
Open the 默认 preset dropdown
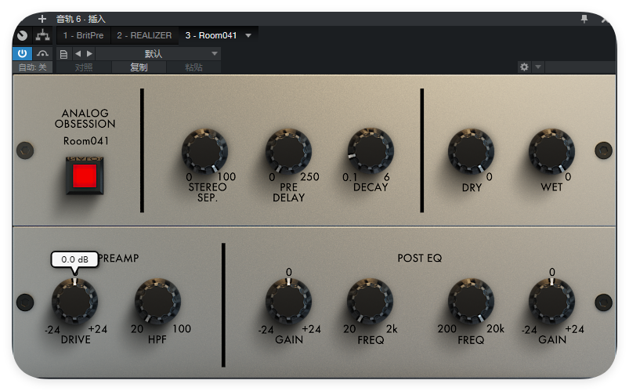coord(158,53)
